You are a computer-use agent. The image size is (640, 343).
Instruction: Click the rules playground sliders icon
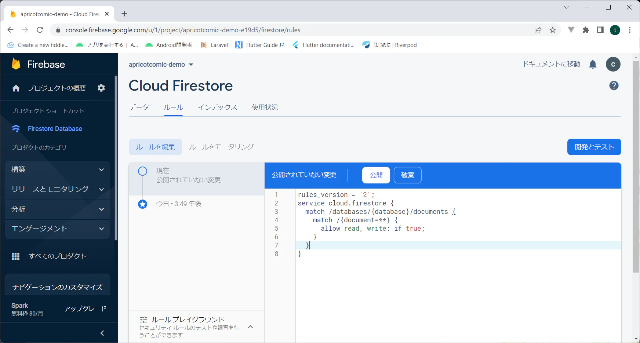tap(143, 320)
